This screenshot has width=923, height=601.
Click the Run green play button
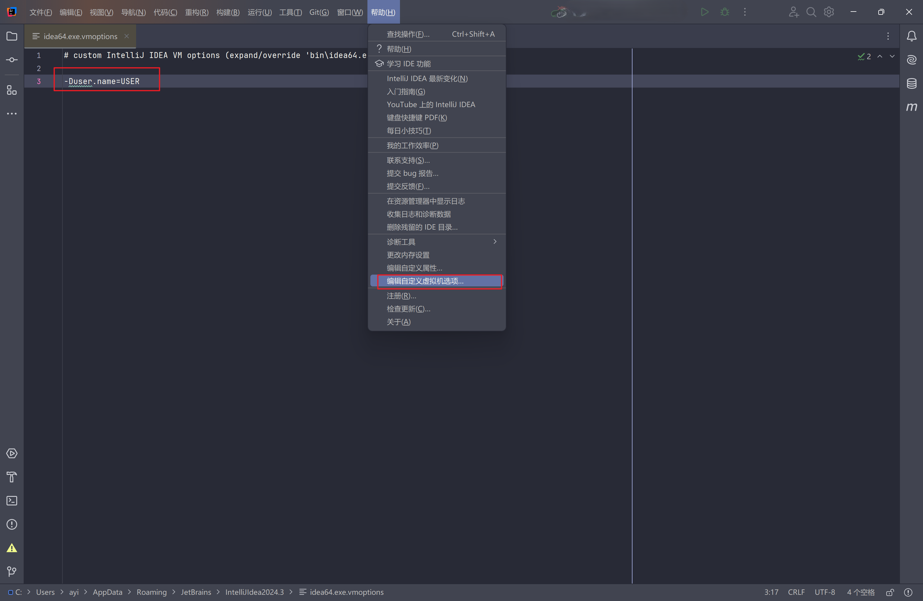click(x=705, y=12)
